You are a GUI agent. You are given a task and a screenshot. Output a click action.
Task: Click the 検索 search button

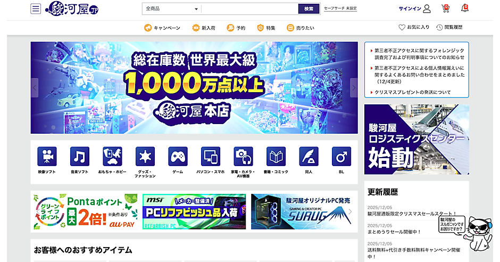tap(309, 9)
